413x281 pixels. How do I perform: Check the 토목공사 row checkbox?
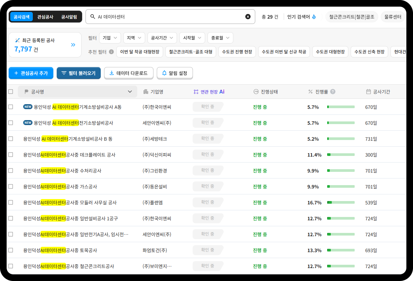[11, 250]
